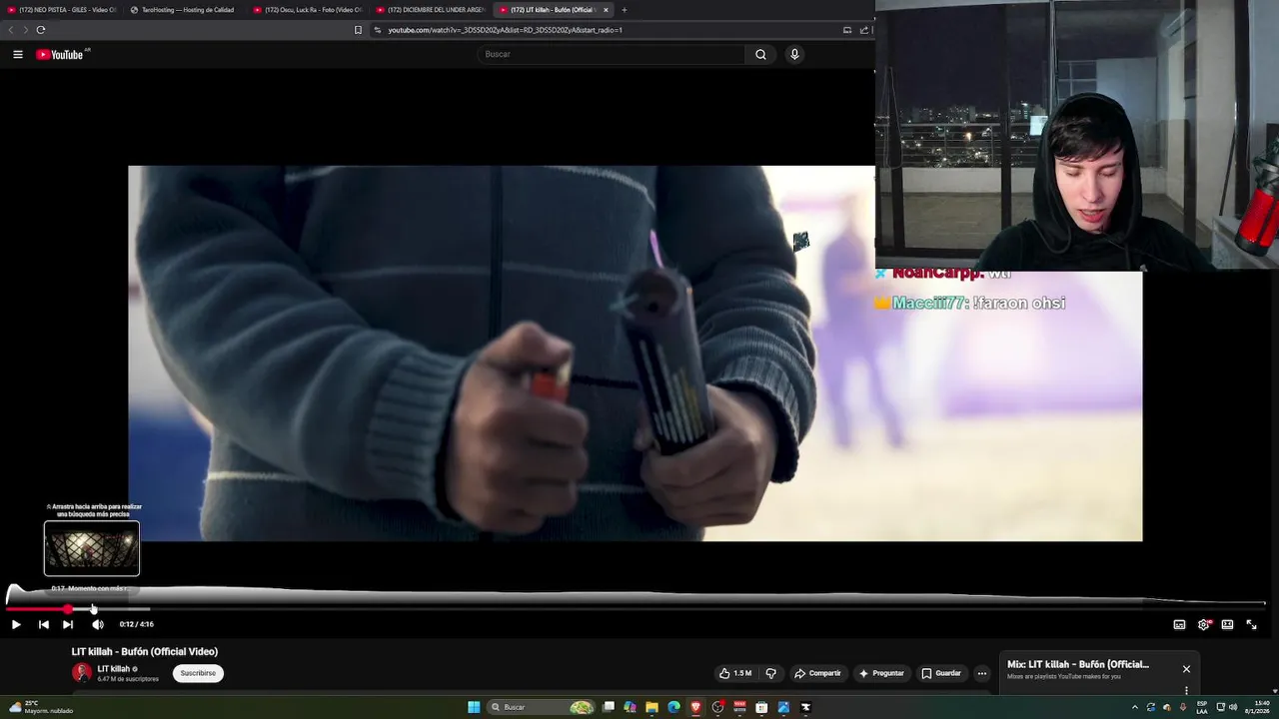This screenshot has width=1279, height=719.
Task: Open the Windows Start menu
Action: point(474,707)
